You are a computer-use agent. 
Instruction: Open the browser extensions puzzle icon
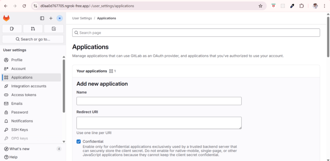301,6
